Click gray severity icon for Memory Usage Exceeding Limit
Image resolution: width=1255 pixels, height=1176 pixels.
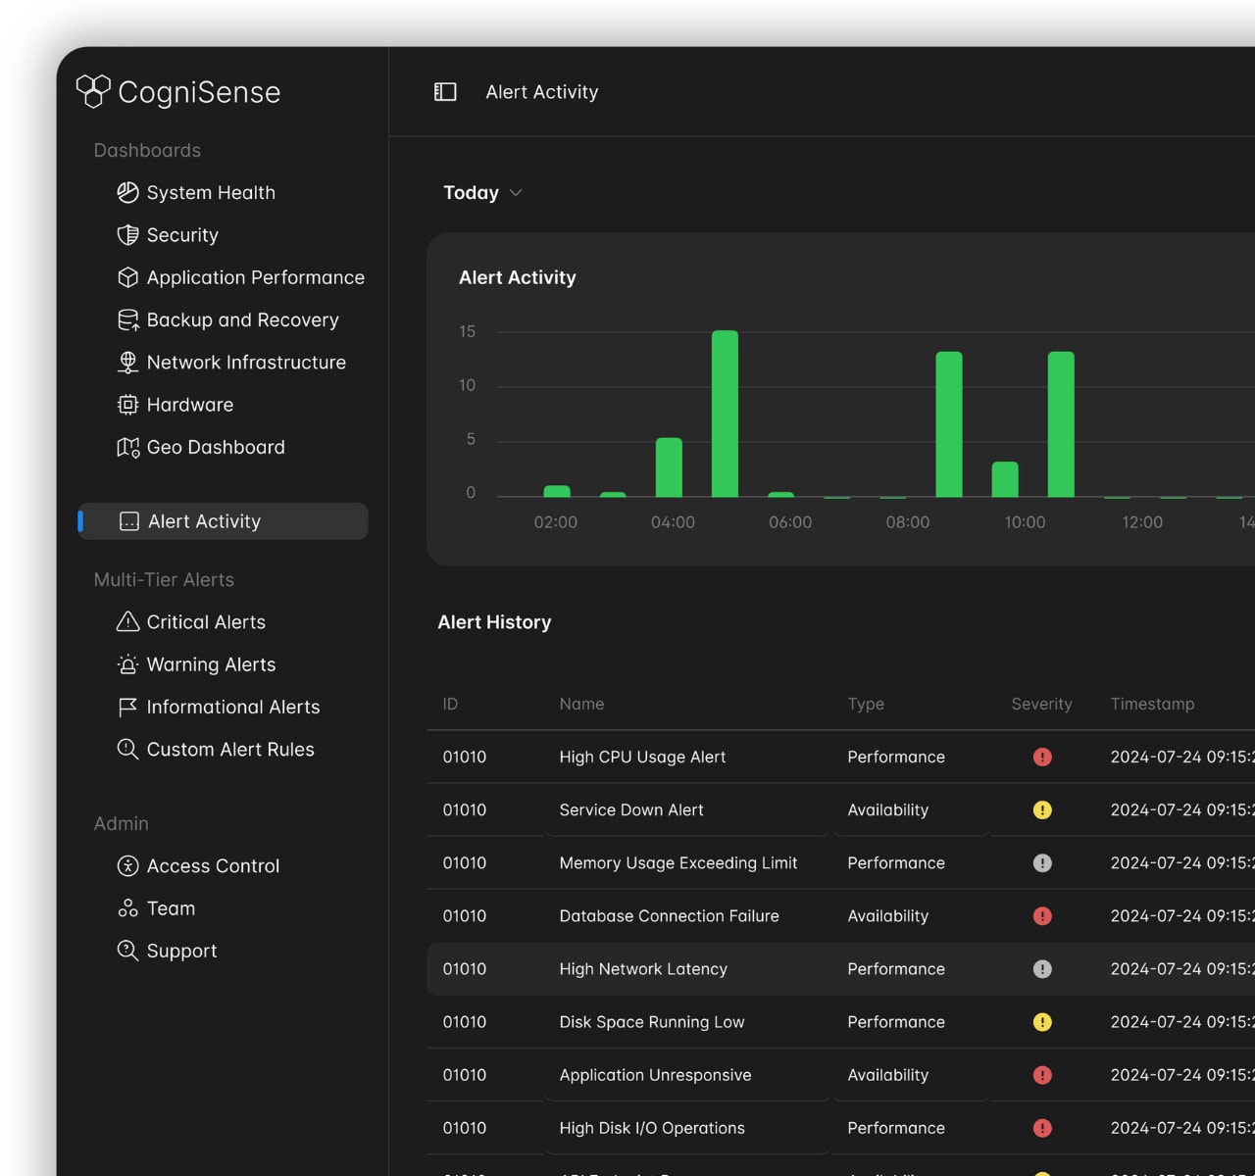coord(1042,862)
